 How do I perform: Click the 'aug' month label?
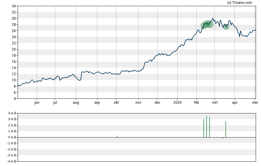(x=76, y=103)
